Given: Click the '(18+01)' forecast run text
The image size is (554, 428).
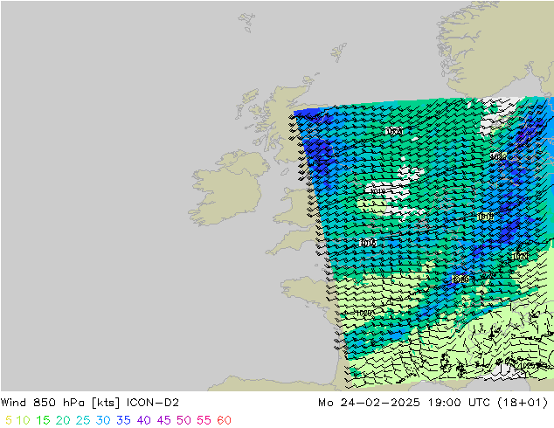Looking at the screenshot, I should (x=523, y=403).
